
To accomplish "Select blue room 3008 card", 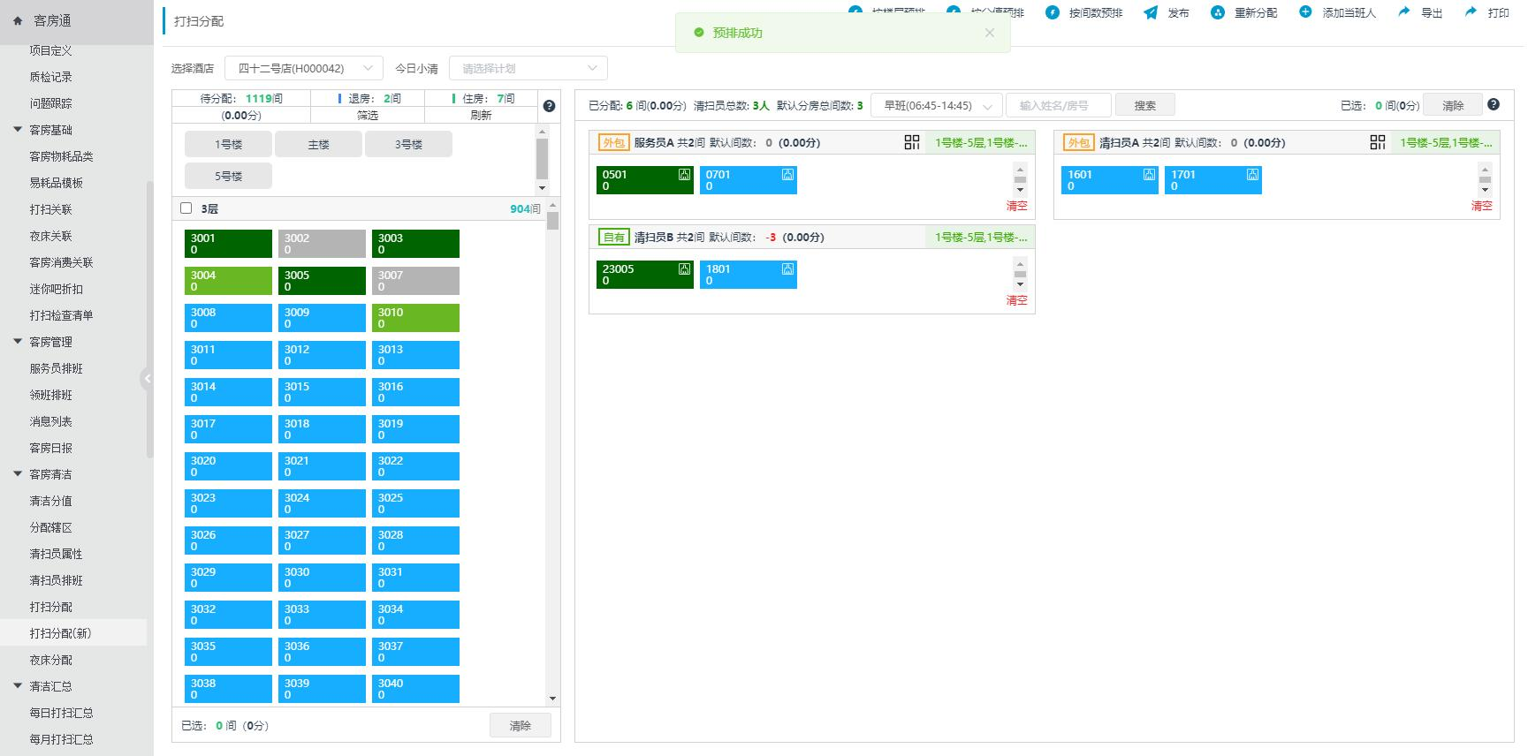I will click(228, 318).
